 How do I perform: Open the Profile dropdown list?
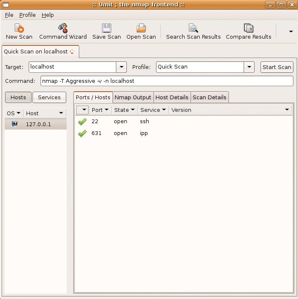[249, 67]
